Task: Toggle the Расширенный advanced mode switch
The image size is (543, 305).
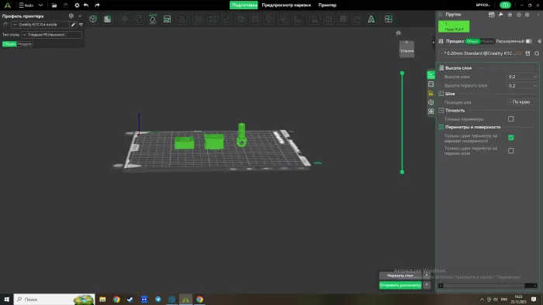Action: (528, 41)
